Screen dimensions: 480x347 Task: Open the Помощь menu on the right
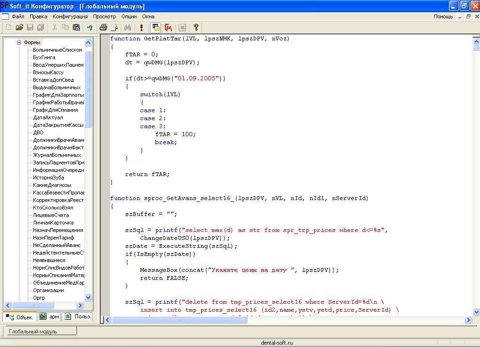click(x=443, y=16)
